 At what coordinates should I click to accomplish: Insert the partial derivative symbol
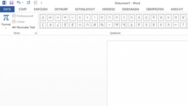[x=50, y=25]
